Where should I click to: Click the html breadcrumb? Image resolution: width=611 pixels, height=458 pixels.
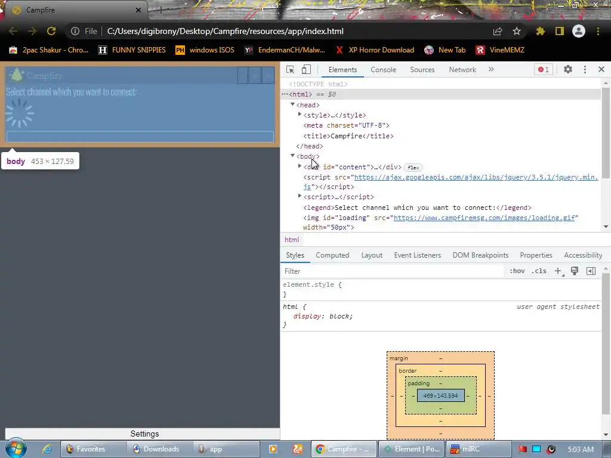coord(291,240)
